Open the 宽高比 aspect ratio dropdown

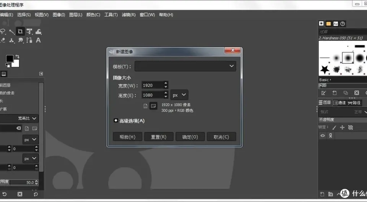point(19,118)
